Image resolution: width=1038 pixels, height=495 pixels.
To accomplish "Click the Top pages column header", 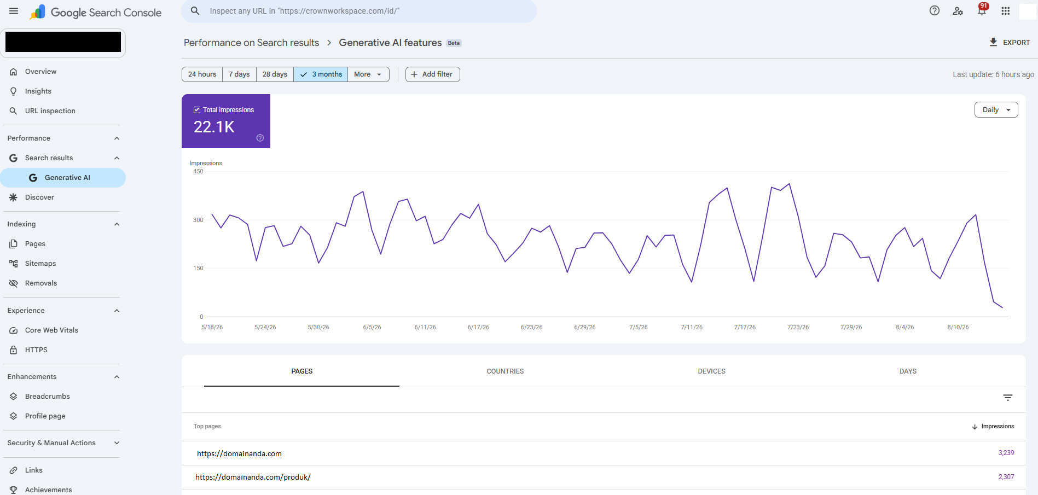I will point(207,427).
